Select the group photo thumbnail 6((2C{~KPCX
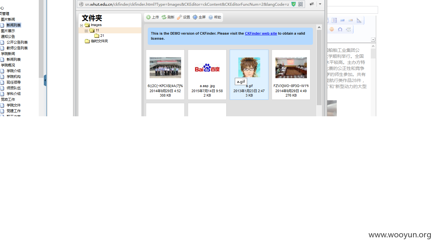Image resolution: width=434 pixels, height=244 pixels. 165,75
